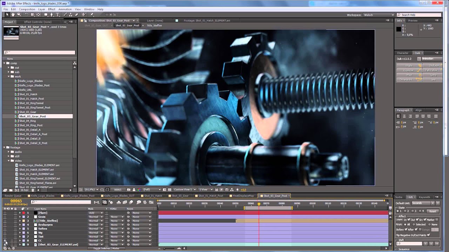Open Brainstorm from the timeline

[139, 202]
